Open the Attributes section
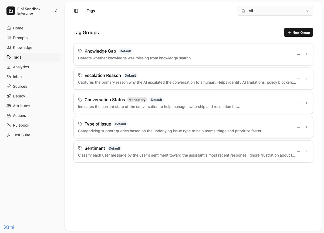This screenshot has width=324, height=233. pos(21,106)
